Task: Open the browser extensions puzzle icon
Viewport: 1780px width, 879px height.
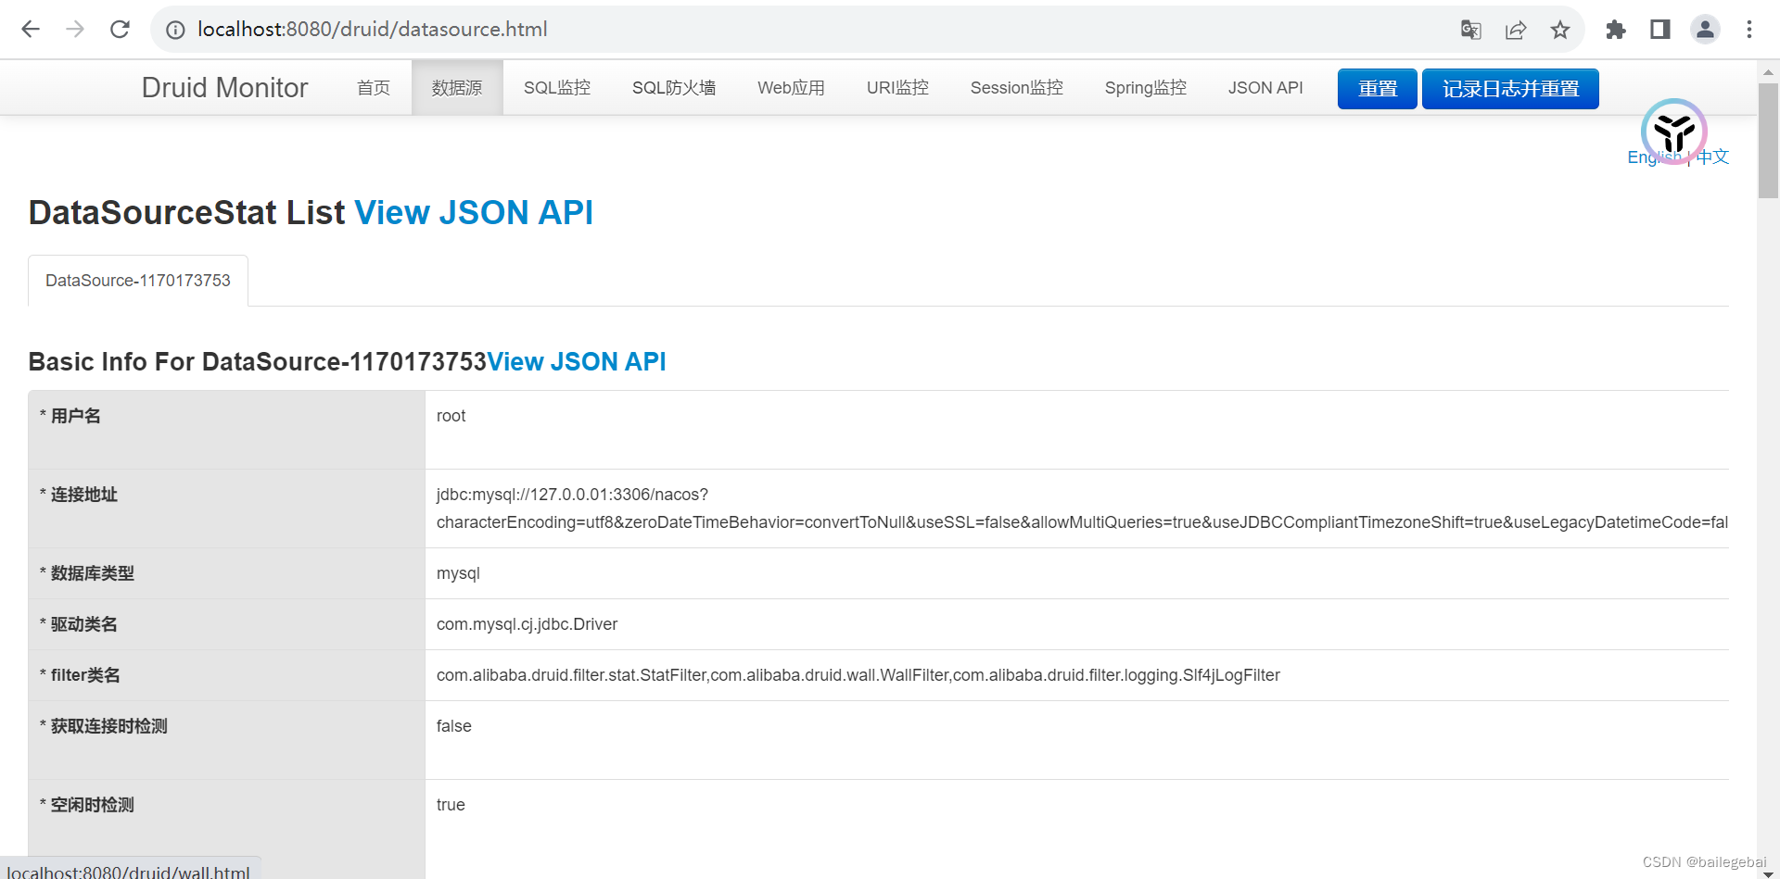Action: (1616, 29)
